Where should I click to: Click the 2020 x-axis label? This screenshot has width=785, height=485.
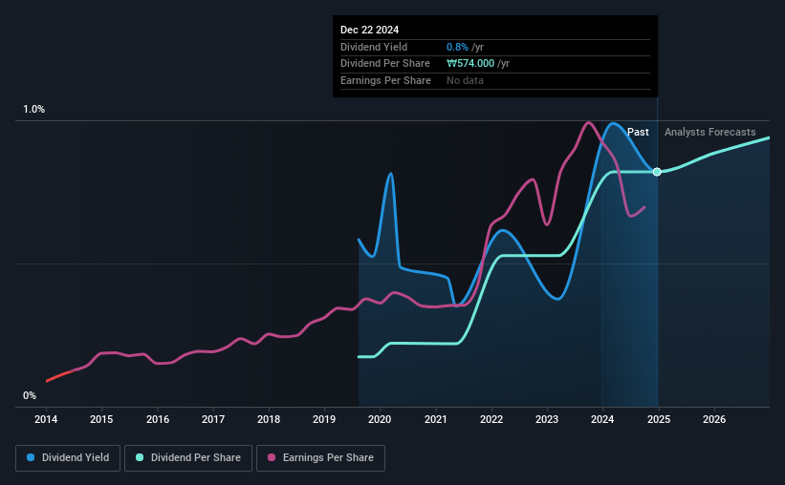(380, 419)
